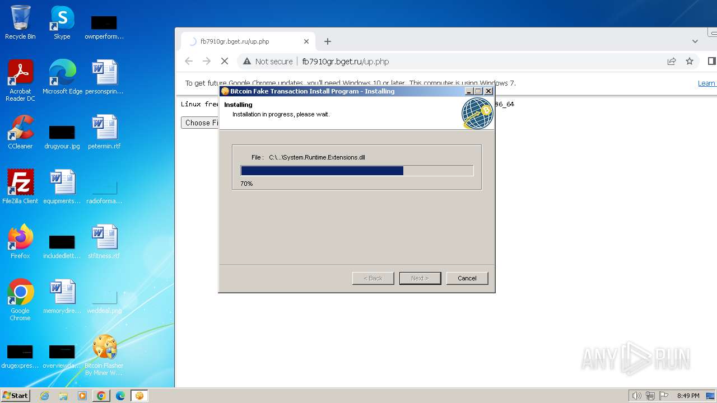Close the Bitcoin installer window
Screen dimensions: 717x403
pyautogui.click(x=488, y=91)
